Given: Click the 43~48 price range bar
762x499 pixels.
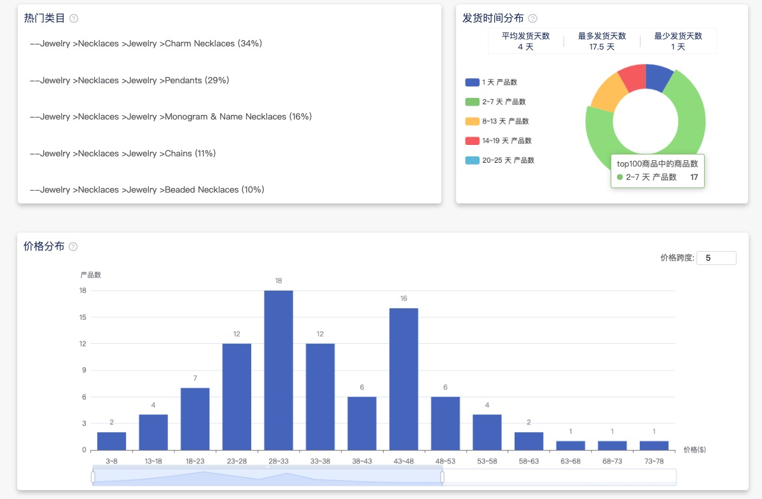Looking at the screenshot, I should (404, 379).
